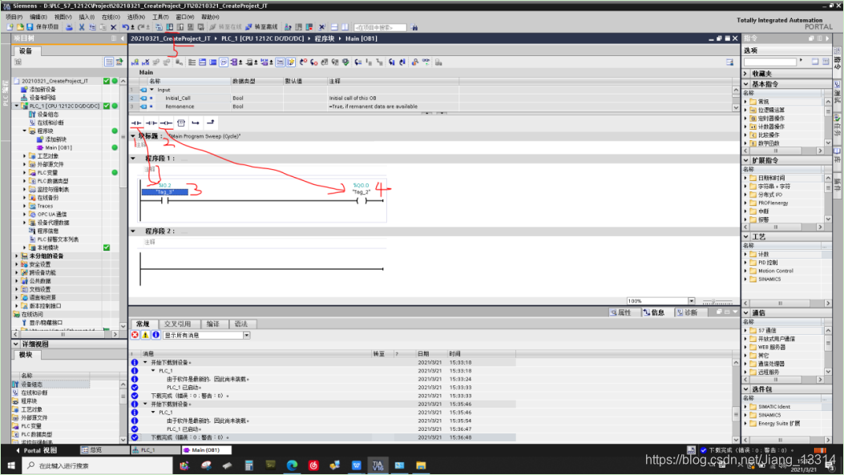Collapse the PLC_1 tree node
This screenshot has height=475, width=844.
pos(17,106)
